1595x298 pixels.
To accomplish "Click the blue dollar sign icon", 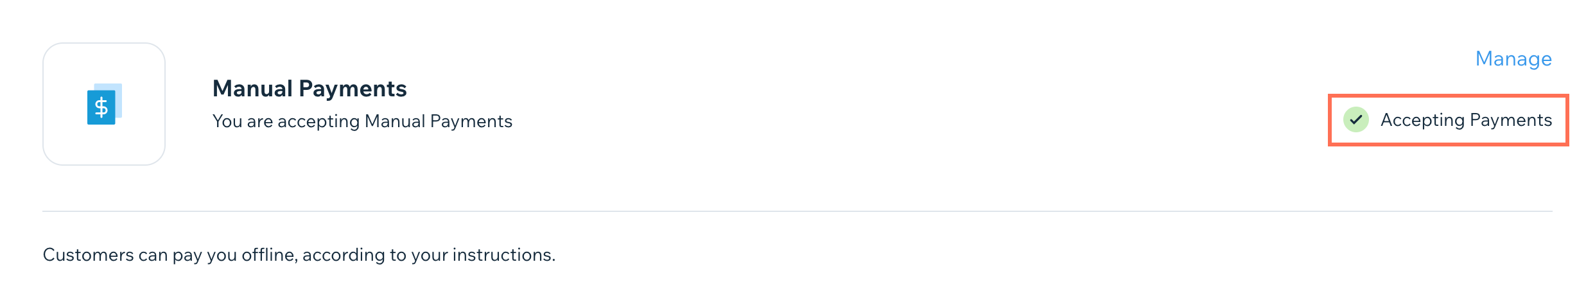I will click(x=101, y=107).
